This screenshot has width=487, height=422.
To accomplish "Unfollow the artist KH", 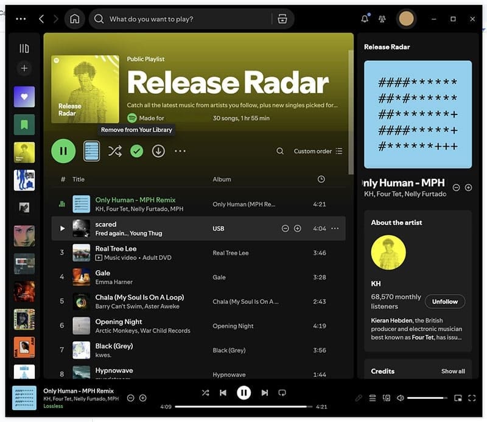I will coord(445,301).
